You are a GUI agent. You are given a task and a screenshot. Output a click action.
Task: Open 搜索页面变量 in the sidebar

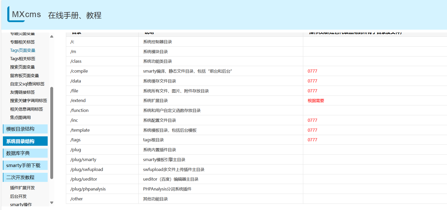click(x=22, y=67)
